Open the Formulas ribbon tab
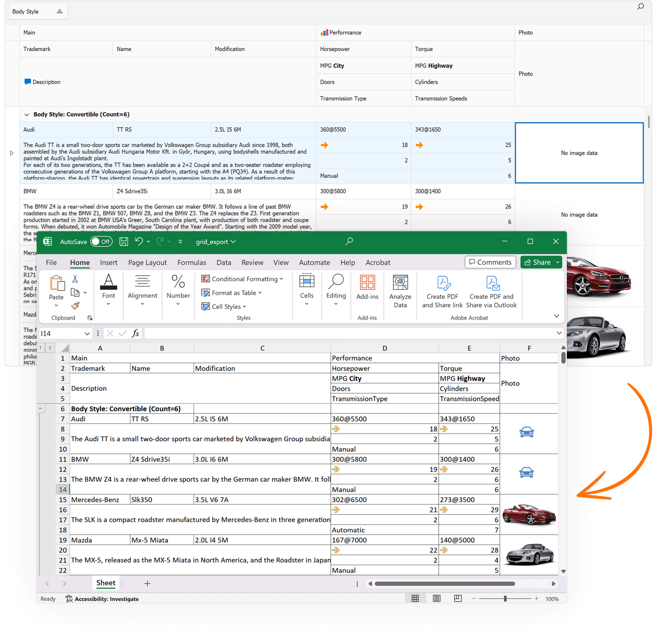The width and height of the screenshot is (653, 639). [x=191, y=263]
